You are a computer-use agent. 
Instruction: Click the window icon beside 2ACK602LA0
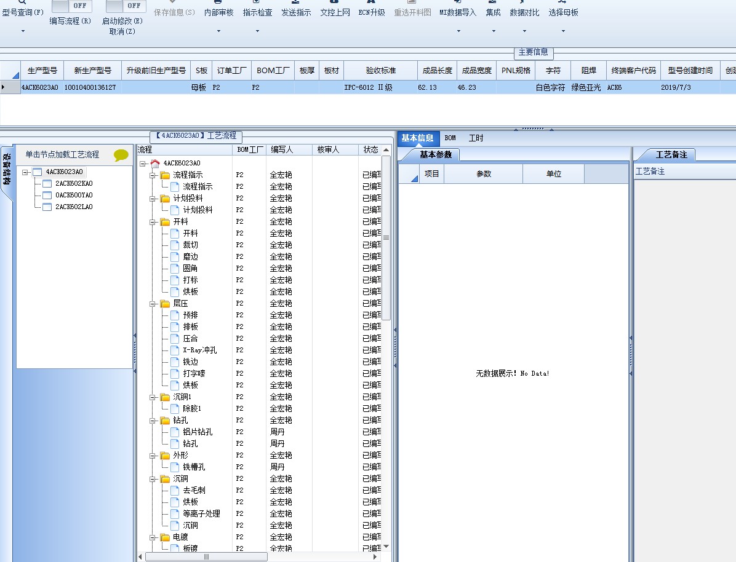point(47,207)
